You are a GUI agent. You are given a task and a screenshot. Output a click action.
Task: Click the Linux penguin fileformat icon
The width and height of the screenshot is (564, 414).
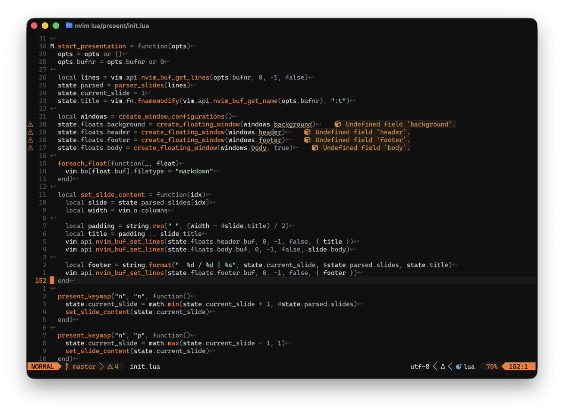point(442,367)
